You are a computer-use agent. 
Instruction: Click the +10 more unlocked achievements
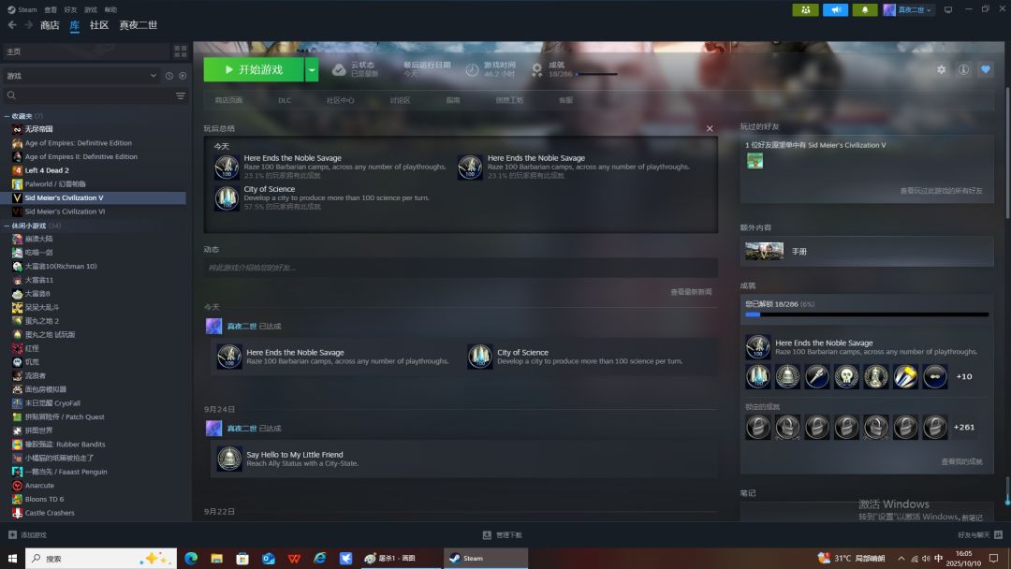coord(964,376)
